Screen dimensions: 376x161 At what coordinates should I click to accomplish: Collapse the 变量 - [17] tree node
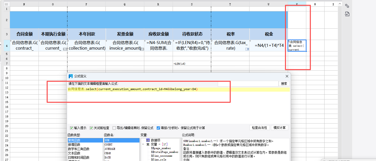(143, 144)
